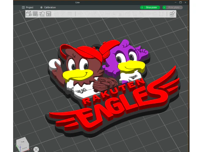Click the Add plate grid icon
This screenshot has height=152, width=203.
tap(36, 14)
